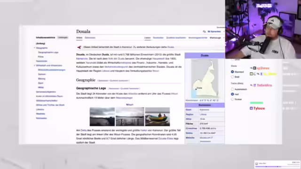Open the middle Wouri river photo thumbnail
The image size is (301, 169).
click(x=130, y=117)
